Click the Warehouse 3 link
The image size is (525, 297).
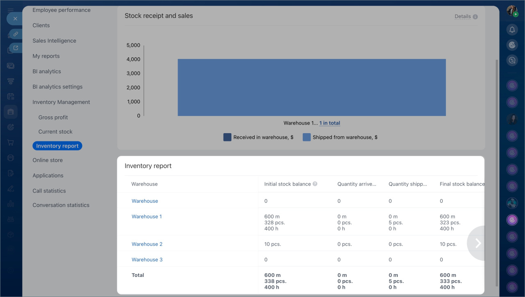(x=147, y=259)
